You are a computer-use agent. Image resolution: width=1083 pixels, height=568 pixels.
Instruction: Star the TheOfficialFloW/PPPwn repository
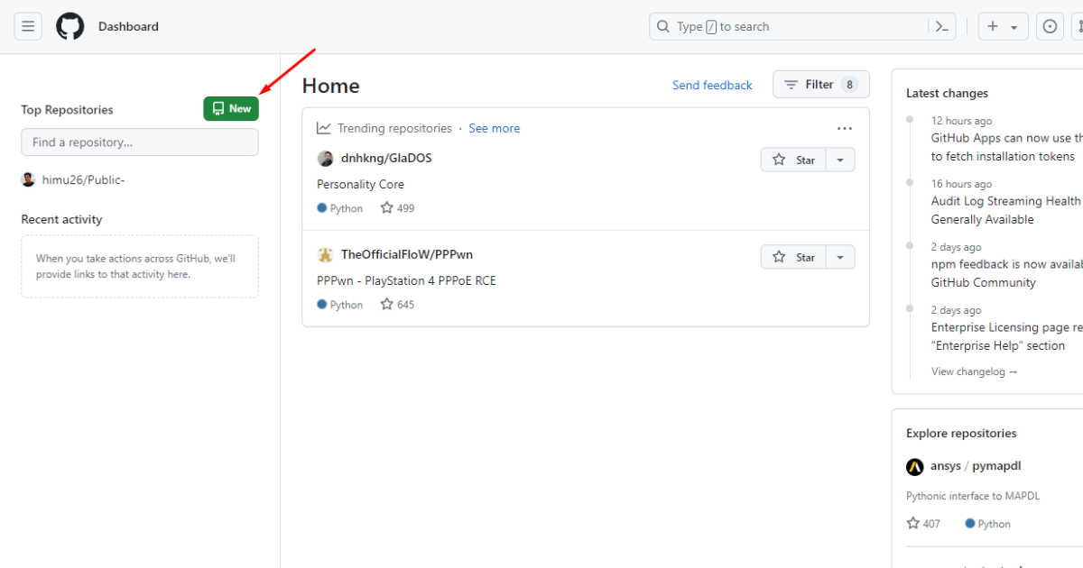793,257
